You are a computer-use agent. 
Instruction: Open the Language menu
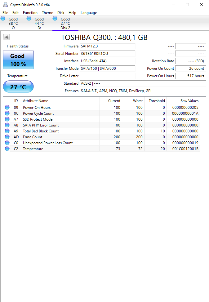pos(89,13)
